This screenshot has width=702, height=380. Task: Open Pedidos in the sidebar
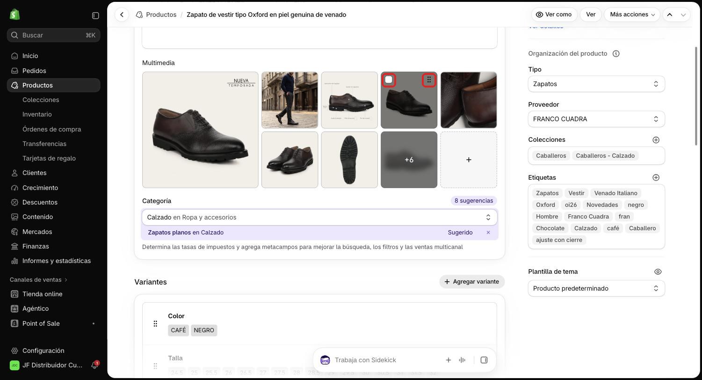click(x=34, y=71)
